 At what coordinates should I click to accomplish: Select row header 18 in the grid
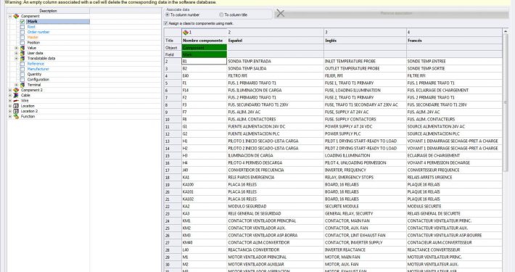173,178
